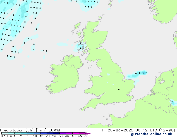Viewport: 177px width, 137px height.
Task: Click the Isle of Man outline on the map
Action: pyautogui.click(x=90, y=67)
